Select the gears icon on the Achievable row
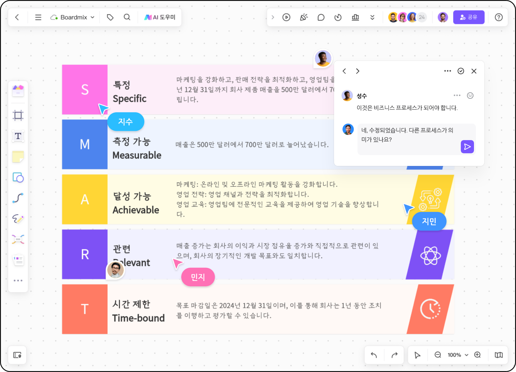The height and width of the screenshot is (372, 516). pyautogui.click(x=431, y=199)
